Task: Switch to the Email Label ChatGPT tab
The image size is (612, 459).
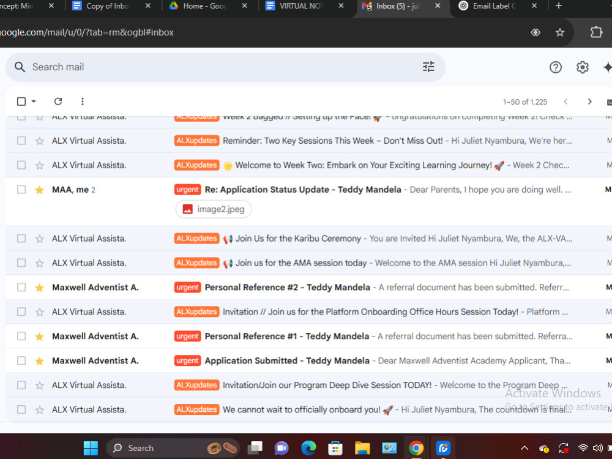Action: [499, 6]
